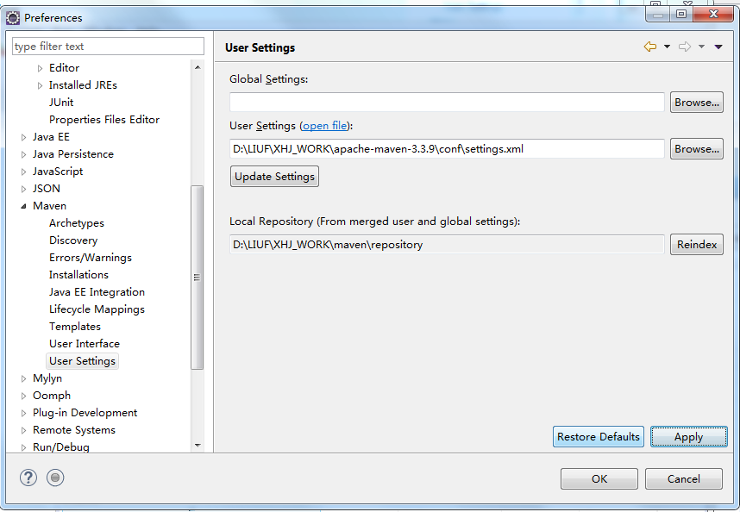740x512 pixels.
Task: Click the type filter text field
Action: (108, 47)
